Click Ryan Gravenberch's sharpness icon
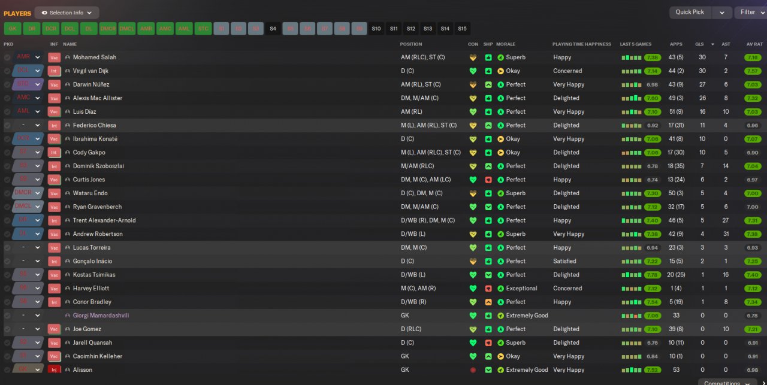 488,207
